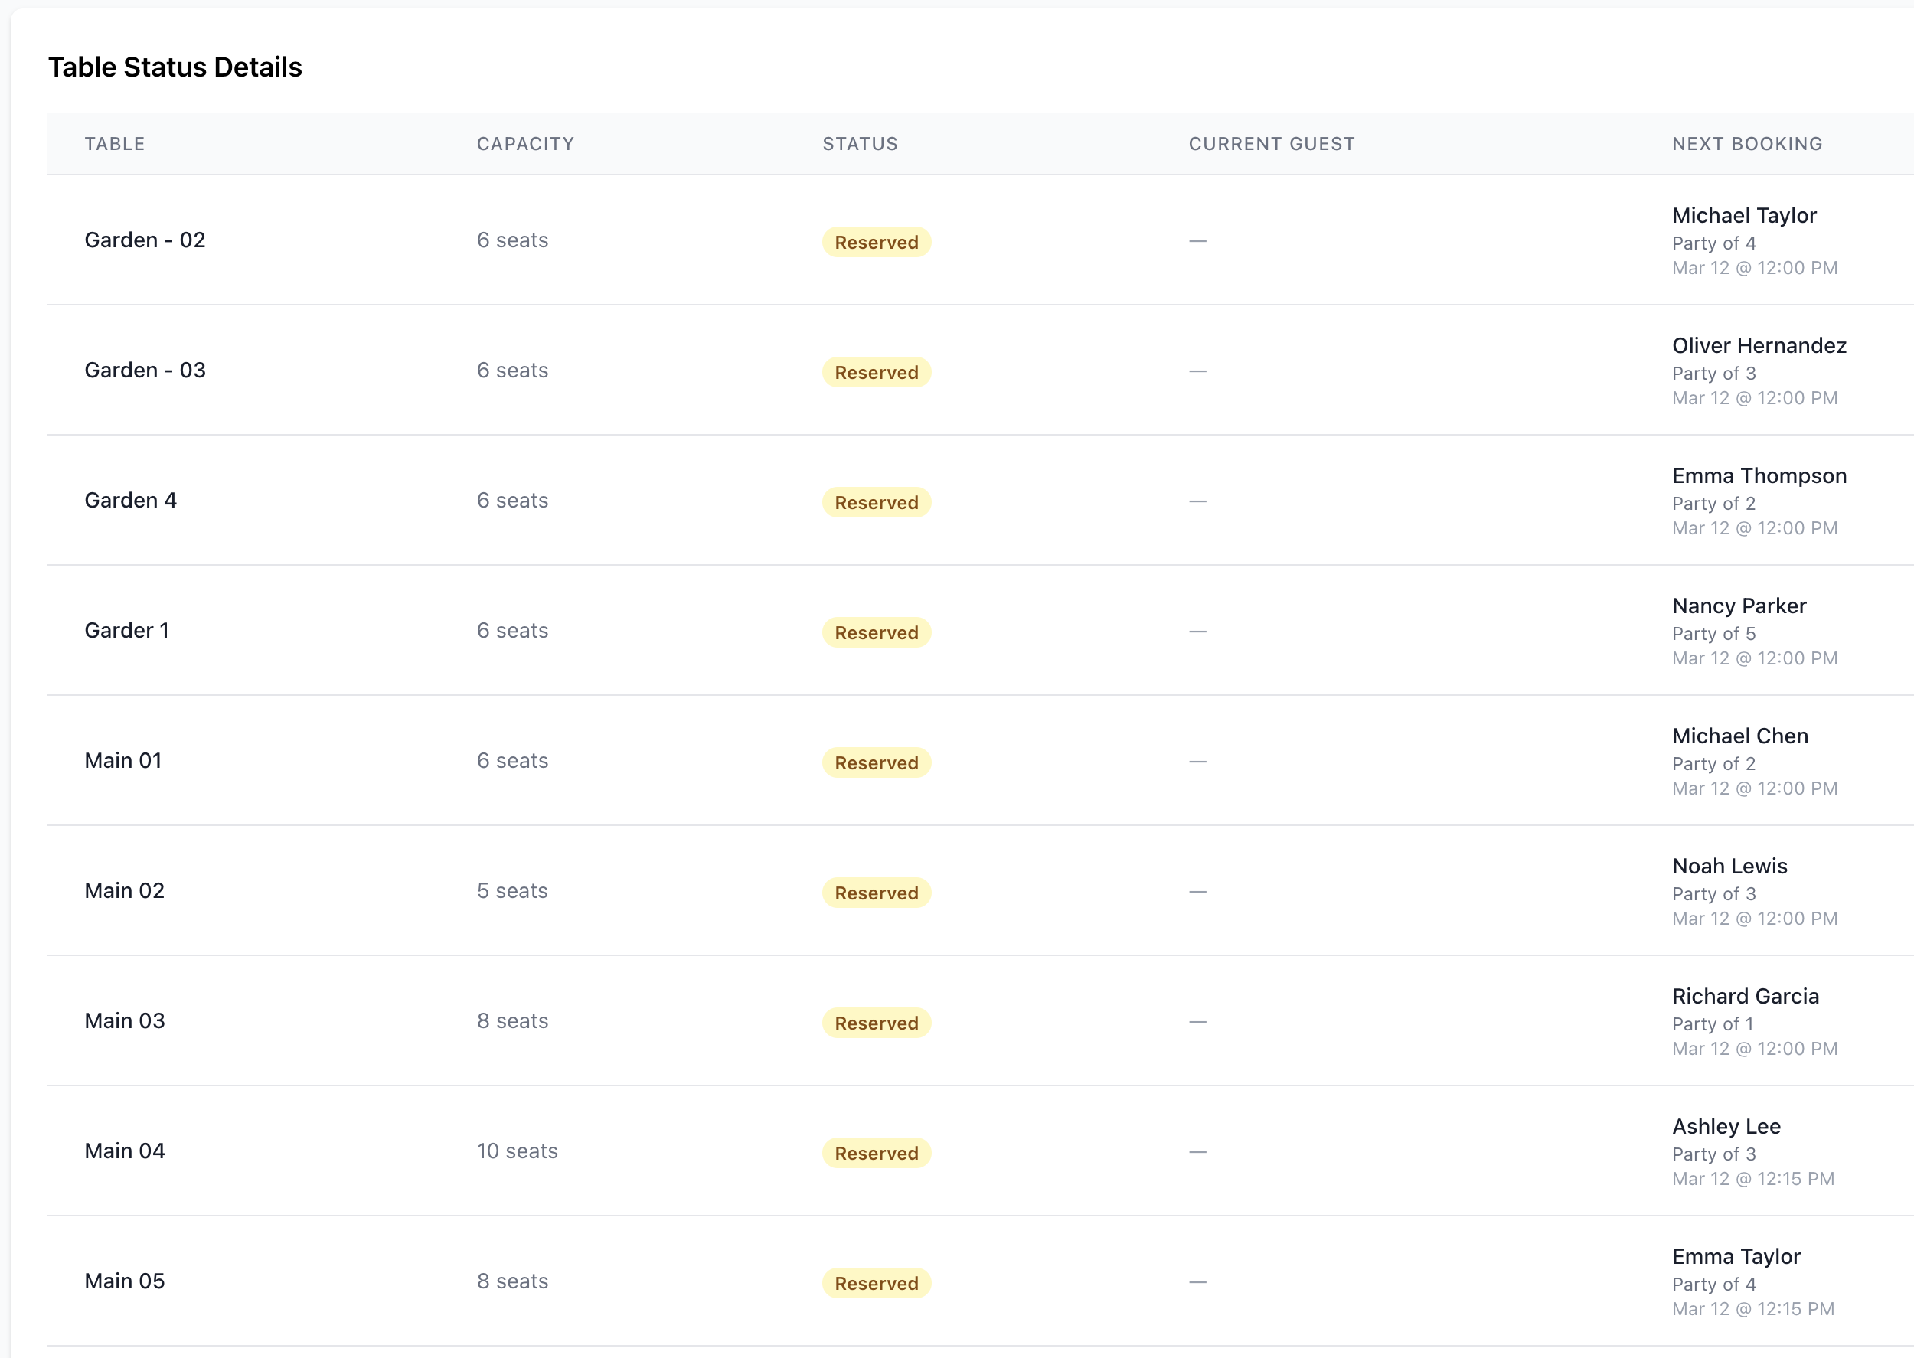This screenshot has width=1914, height=1358.
Task: Click the TABLE column header
Action: point(115,144)
